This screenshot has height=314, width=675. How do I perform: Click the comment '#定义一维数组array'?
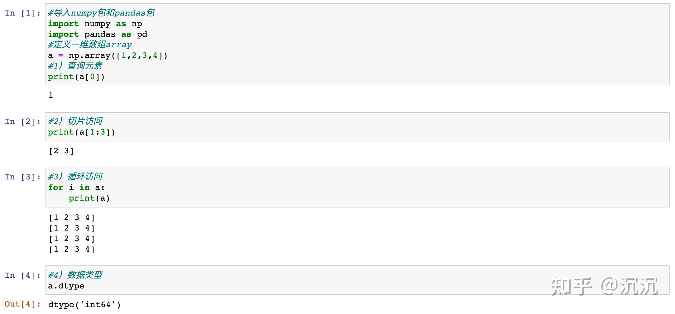point(90,45)
